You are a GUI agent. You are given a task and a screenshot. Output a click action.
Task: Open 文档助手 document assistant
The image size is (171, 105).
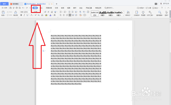coord(137,13)
